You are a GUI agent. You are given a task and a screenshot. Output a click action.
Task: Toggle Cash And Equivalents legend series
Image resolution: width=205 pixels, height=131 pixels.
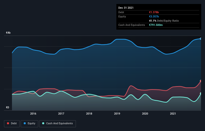[57, 124]
